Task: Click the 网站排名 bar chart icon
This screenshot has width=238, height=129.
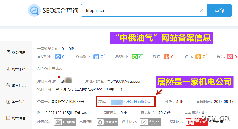Action: pos(8,69)
